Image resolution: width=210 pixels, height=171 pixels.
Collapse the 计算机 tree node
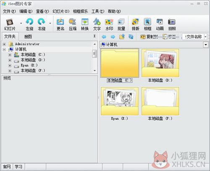[4, 49]
